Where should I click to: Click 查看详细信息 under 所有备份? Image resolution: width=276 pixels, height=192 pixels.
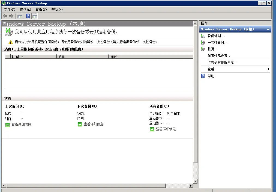click(x=166, y=129)
